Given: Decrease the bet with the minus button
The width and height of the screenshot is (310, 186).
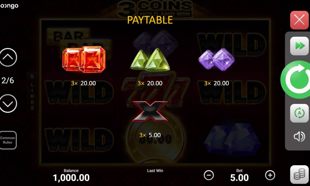Looking at the screenshot, I should (x=209, y=175).
